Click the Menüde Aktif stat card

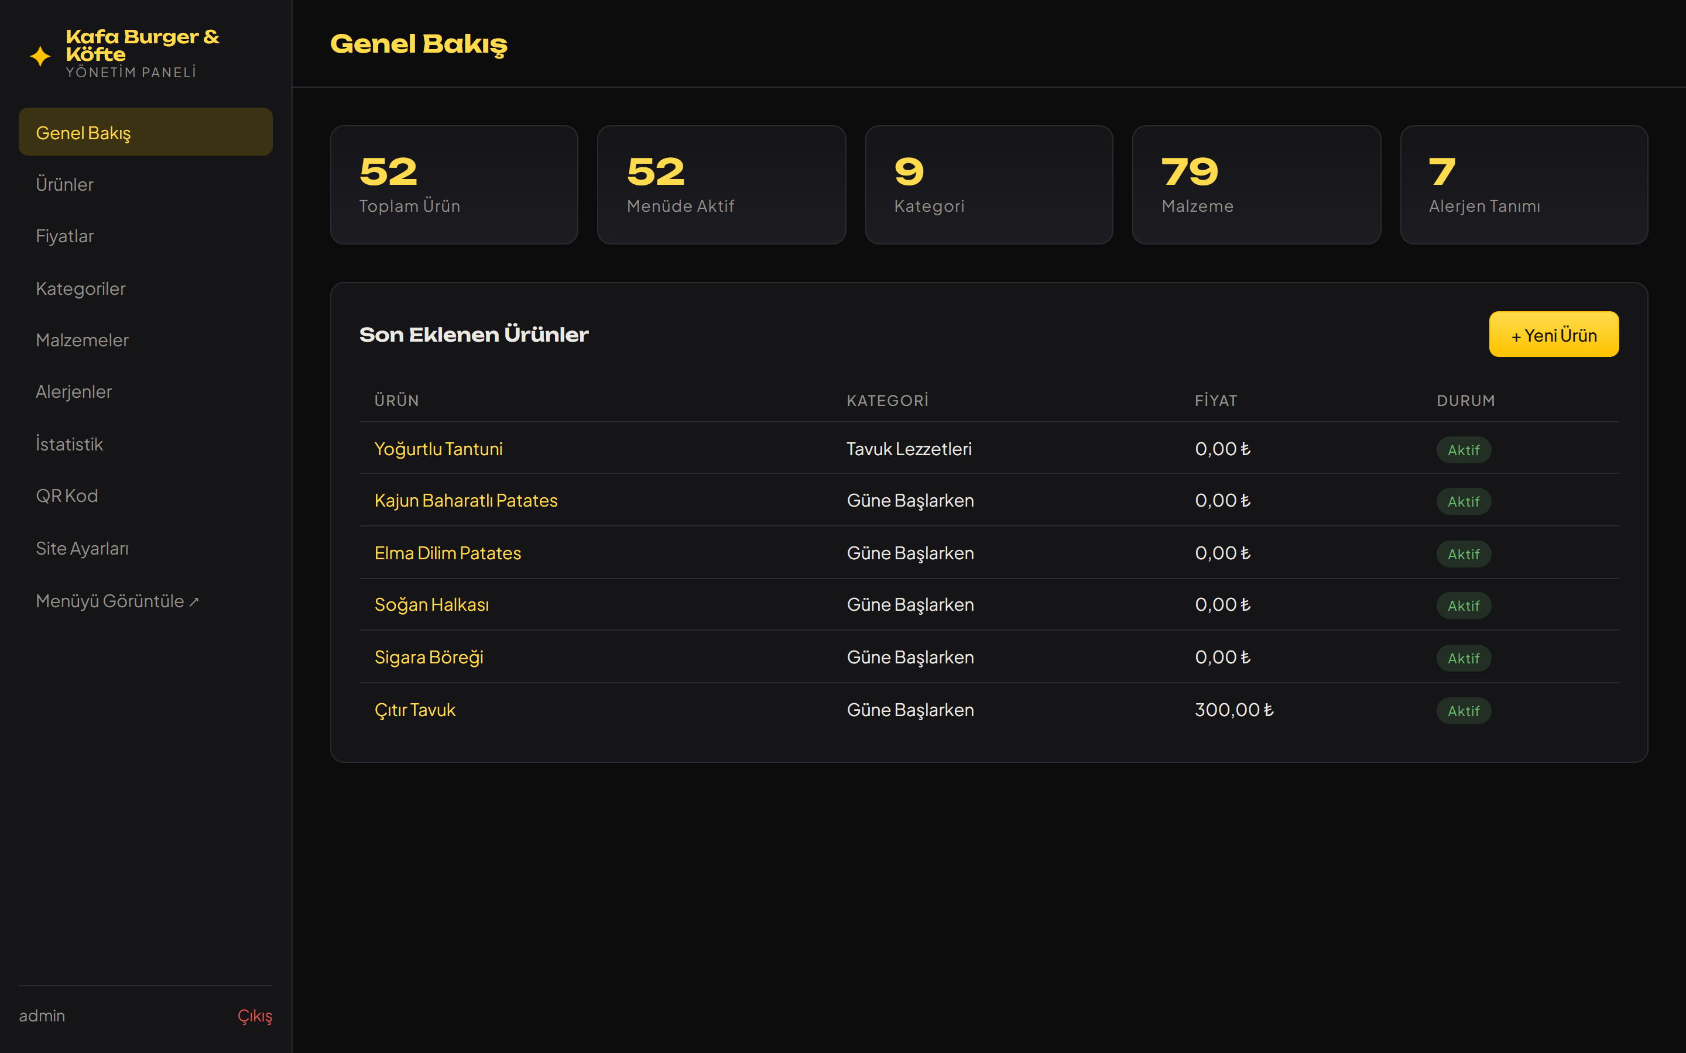pyautogui.click(x=721, y=184)
